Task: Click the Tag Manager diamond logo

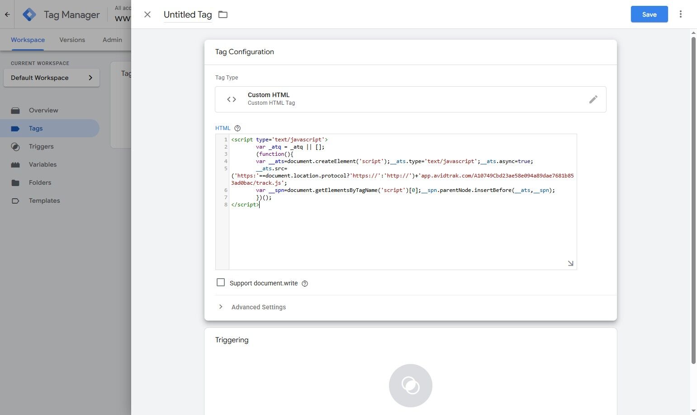Action: point(29,14)
